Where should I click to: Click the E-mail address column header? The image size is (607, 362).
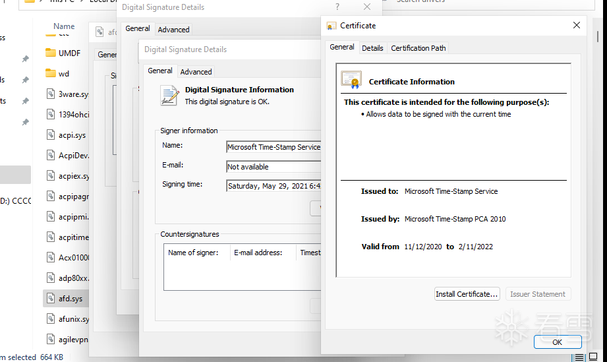pyautogui.click(x=258, y=253)
